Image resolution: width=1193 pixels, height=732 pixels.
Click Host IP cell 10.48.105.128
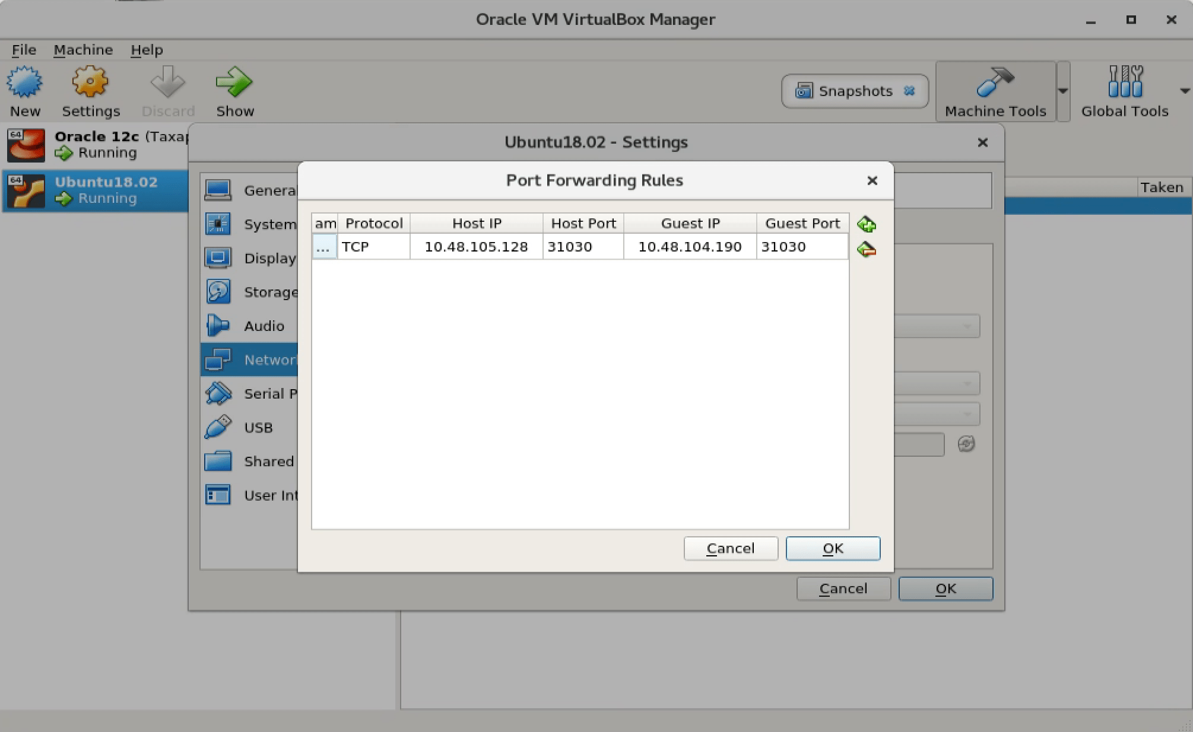[477, 247]
